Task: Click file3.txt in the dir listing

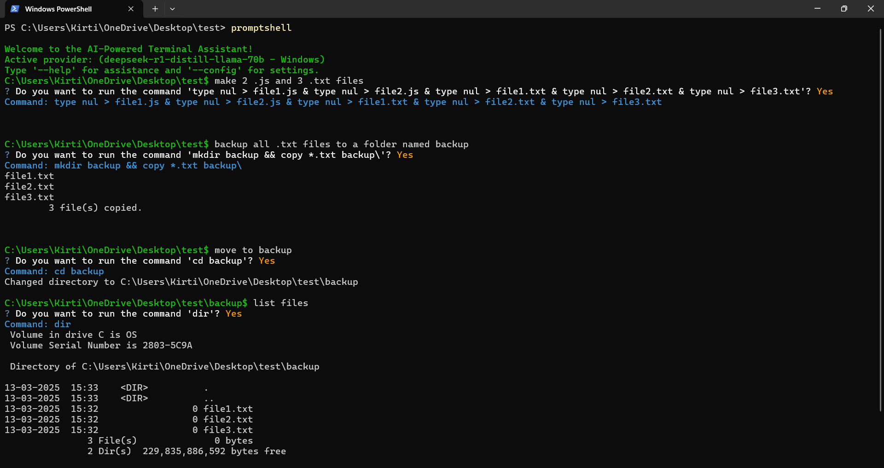Action: [228, 430]
